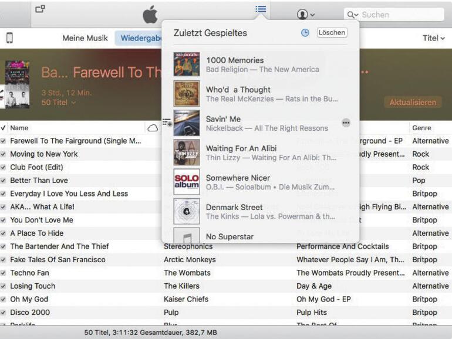Uncheck A Place To Hide
This screenshot has height=339, width=452.
(x=3, y=233)
